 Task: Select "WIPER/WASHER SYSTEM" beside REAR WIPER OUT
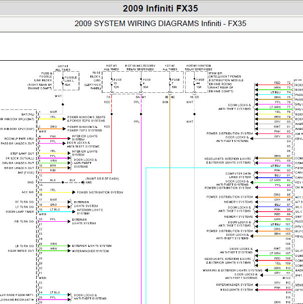coord(90,251)
